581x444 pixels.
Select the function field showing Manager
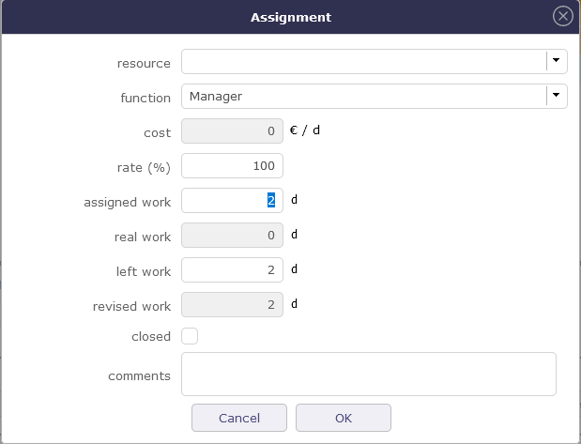363,96
